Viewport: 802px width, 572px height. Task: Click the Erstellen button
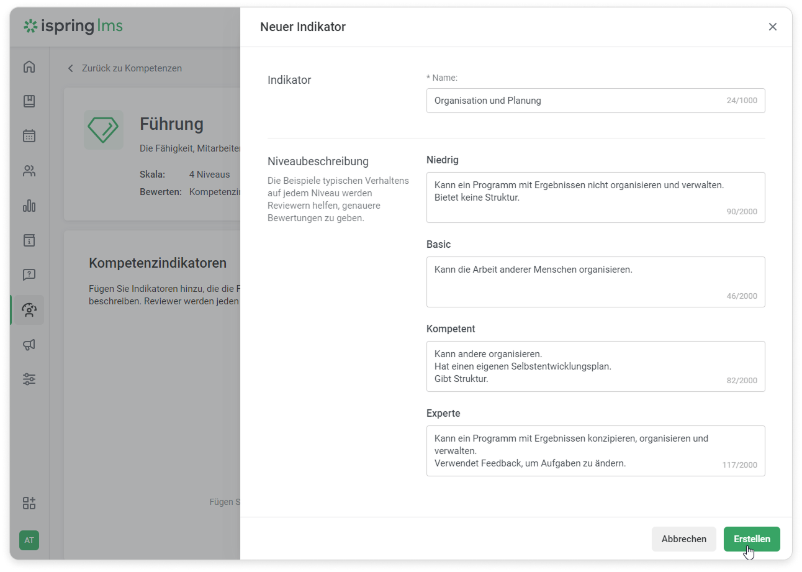[x=752, y=539]
